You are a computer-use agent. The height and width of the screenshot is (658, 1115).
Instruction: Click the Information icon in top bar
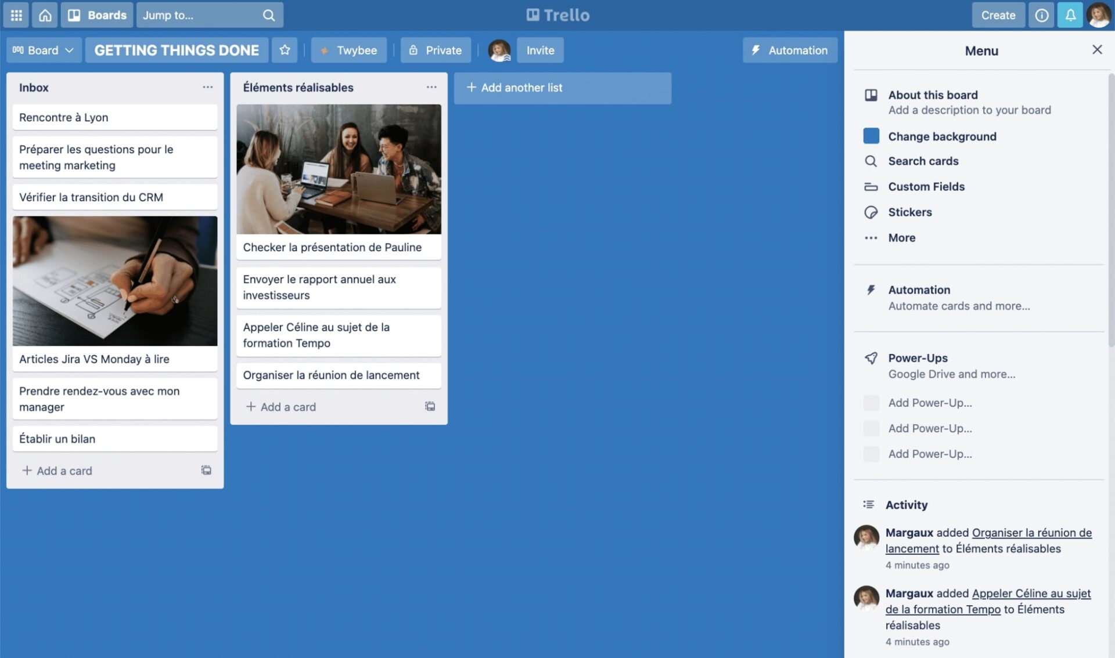tap(1042, 14)
